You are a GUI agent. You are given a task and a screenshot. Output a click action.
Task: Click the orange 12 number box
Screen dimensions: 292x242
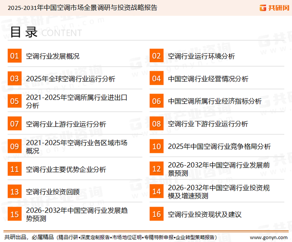[157, 169]
